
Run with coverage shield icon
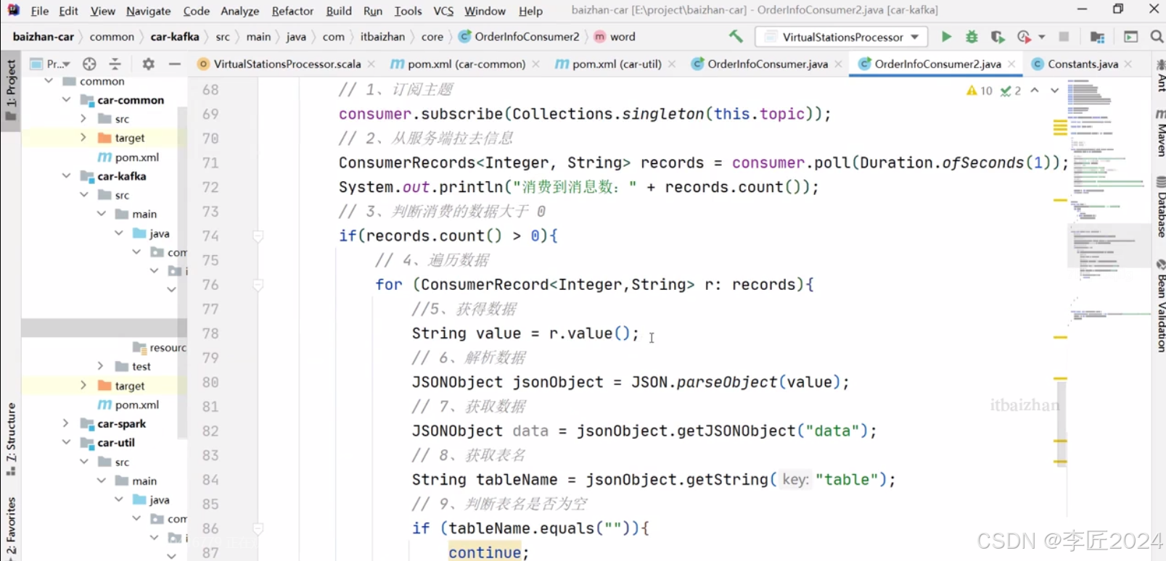point(998,36)
